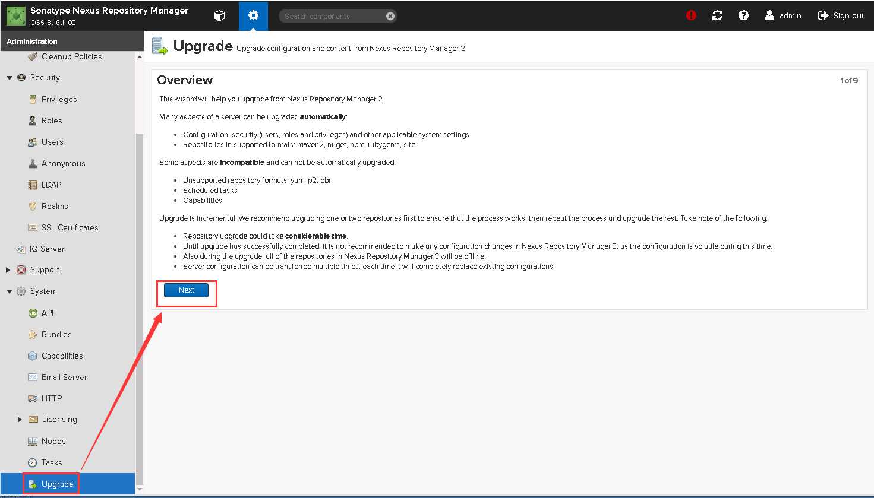Open the red system status alert icon
Image resolution: width=874 pixels, height=498 pixels.
pyautogui.click(x=691, y=16)
